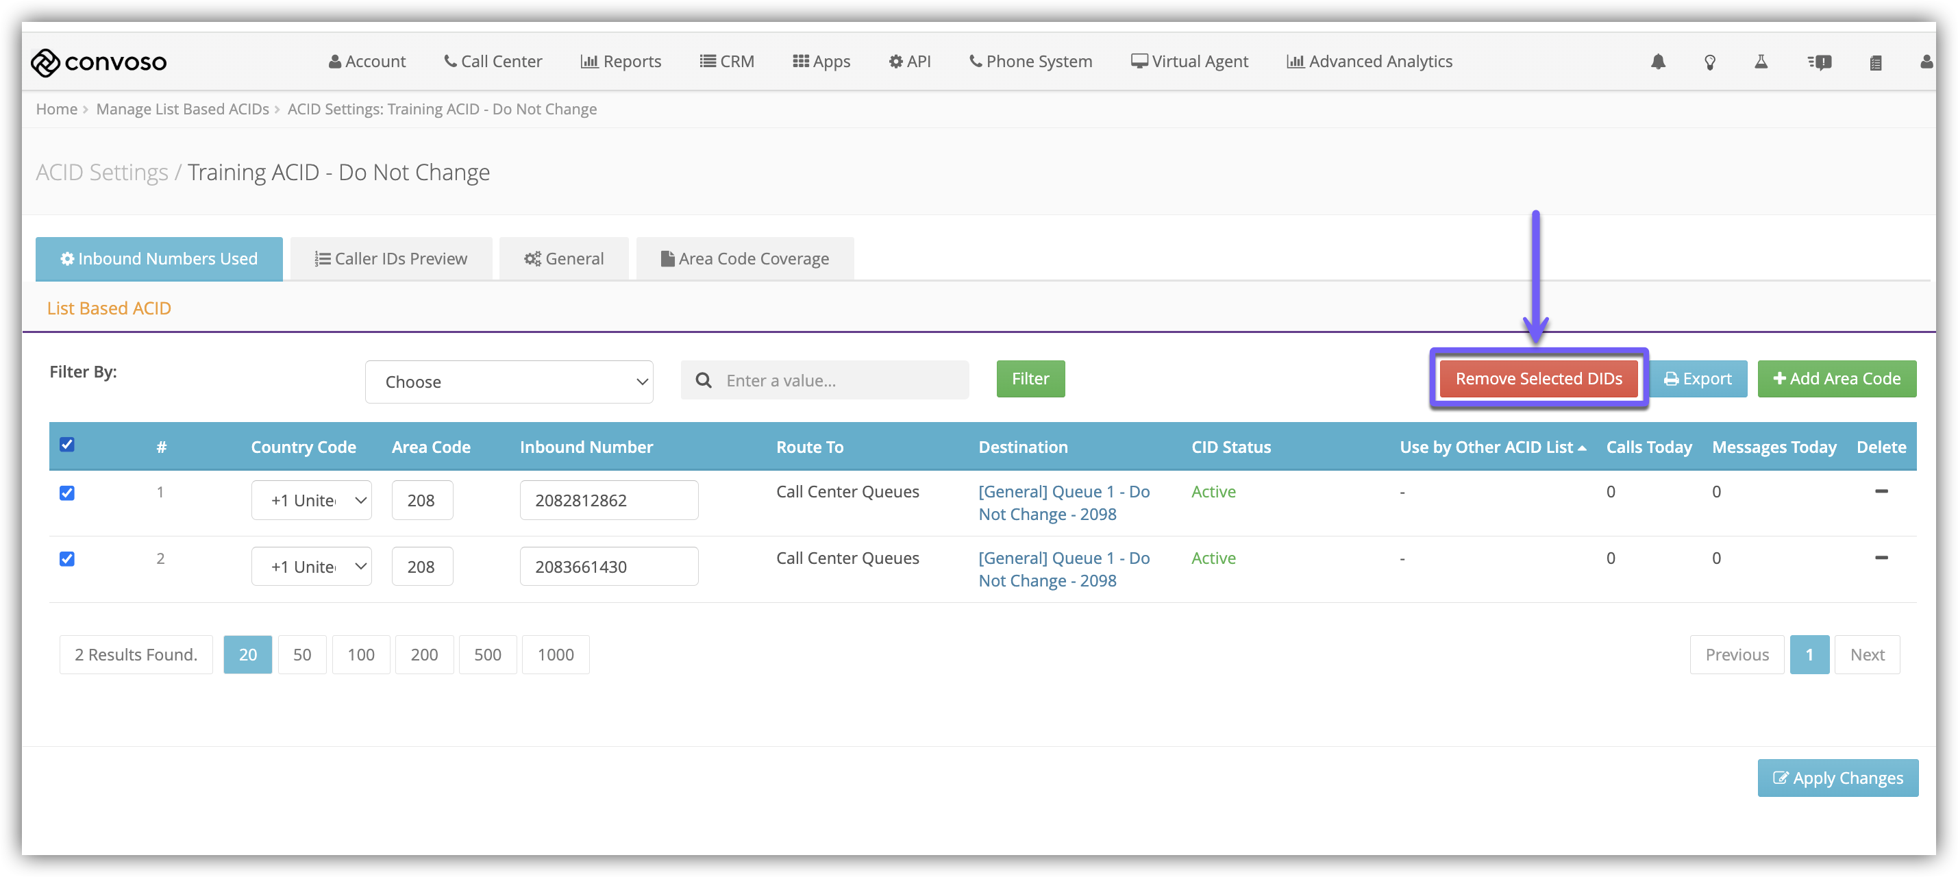Click the announcement feedback icon
1958x877 pixels.
(1819, 62)
